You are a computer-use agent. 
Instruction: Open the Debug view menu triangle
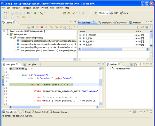point(75,27)
